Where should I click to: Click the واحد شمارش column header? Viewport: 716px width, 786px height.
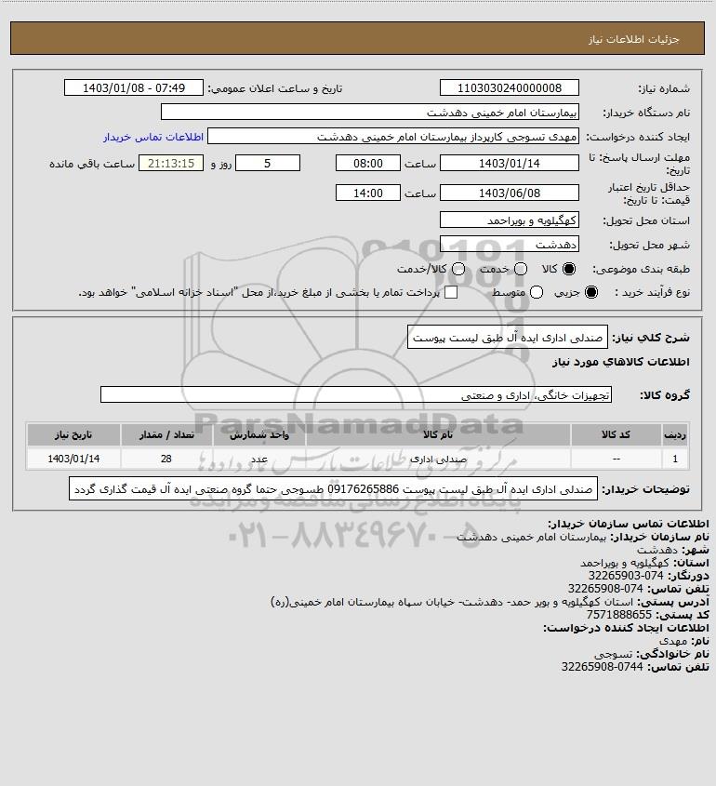click(x=259, y=434)
